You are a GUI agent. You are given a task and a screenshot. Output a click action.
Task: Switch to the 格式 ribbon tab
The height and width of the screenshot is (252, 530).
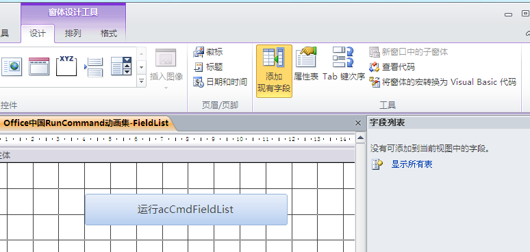coord(109,34)
